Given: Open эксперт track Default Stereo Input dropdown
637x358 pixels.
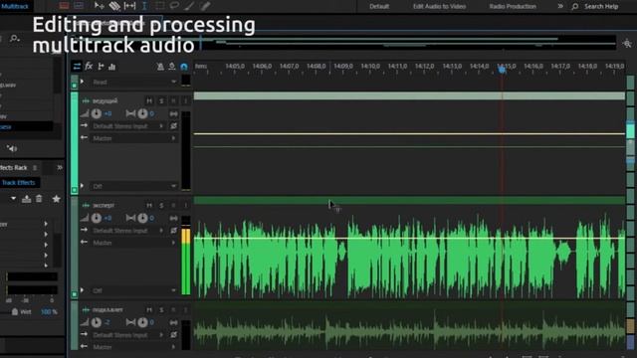Looking at the screenshot, I should pos(127,231).
